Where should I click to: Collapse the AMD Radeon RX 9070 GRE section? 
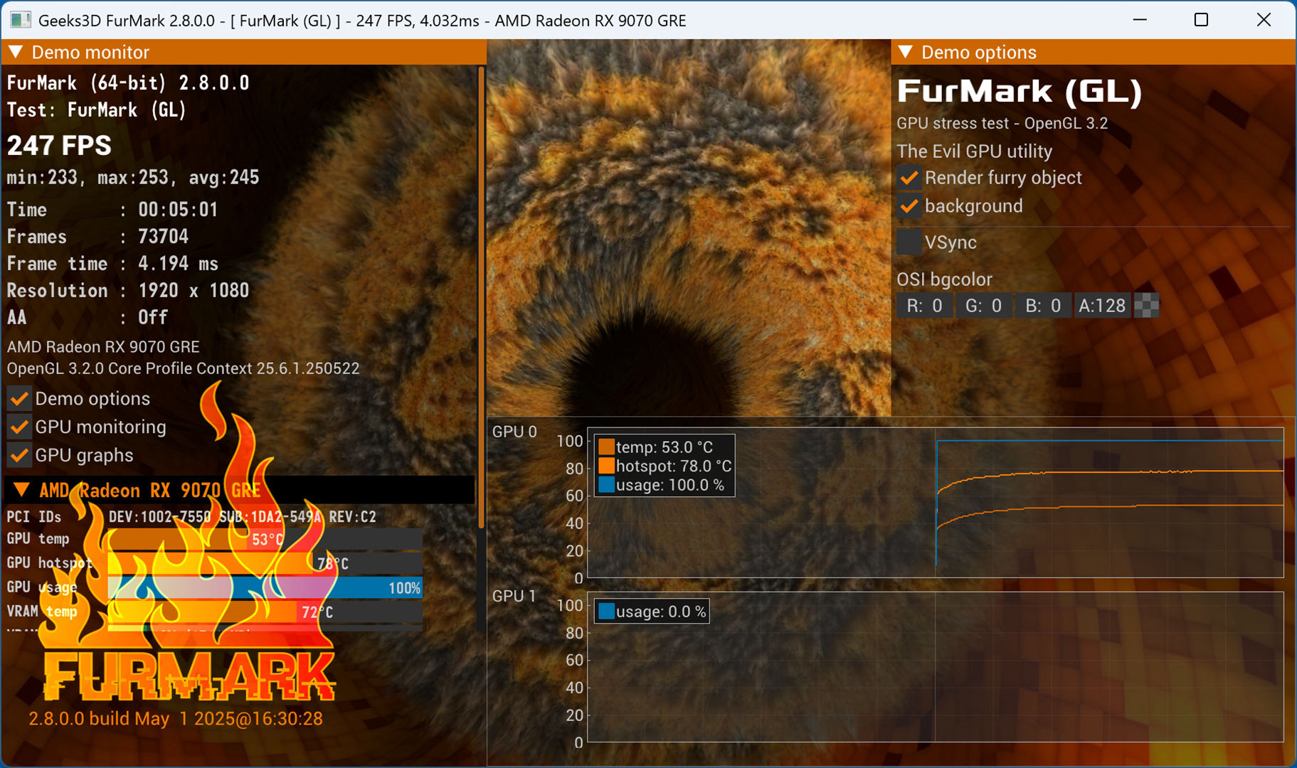tap(21, 490)
